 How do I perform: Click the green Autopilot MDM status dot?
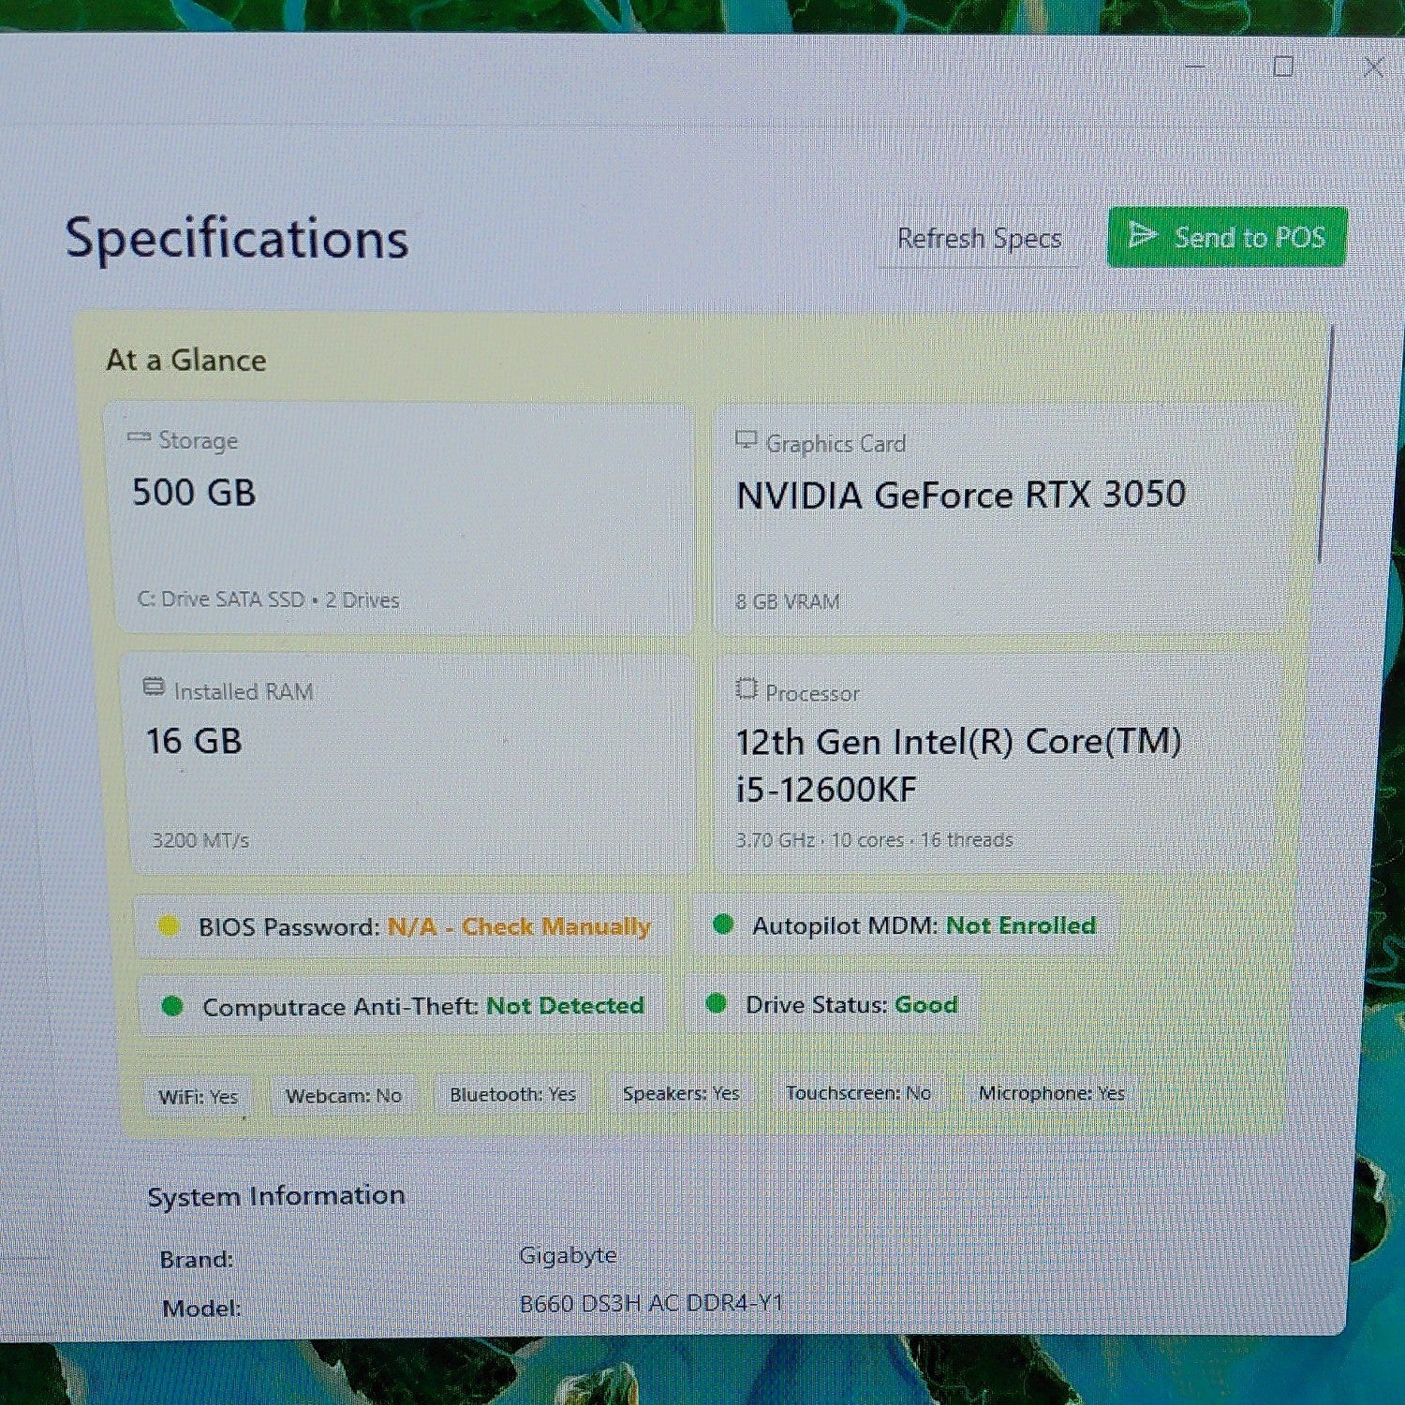click(x=723, y=924)
